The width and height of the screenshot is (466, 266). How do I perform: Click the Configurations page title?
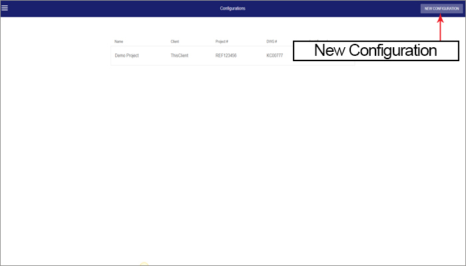(232, 9)
